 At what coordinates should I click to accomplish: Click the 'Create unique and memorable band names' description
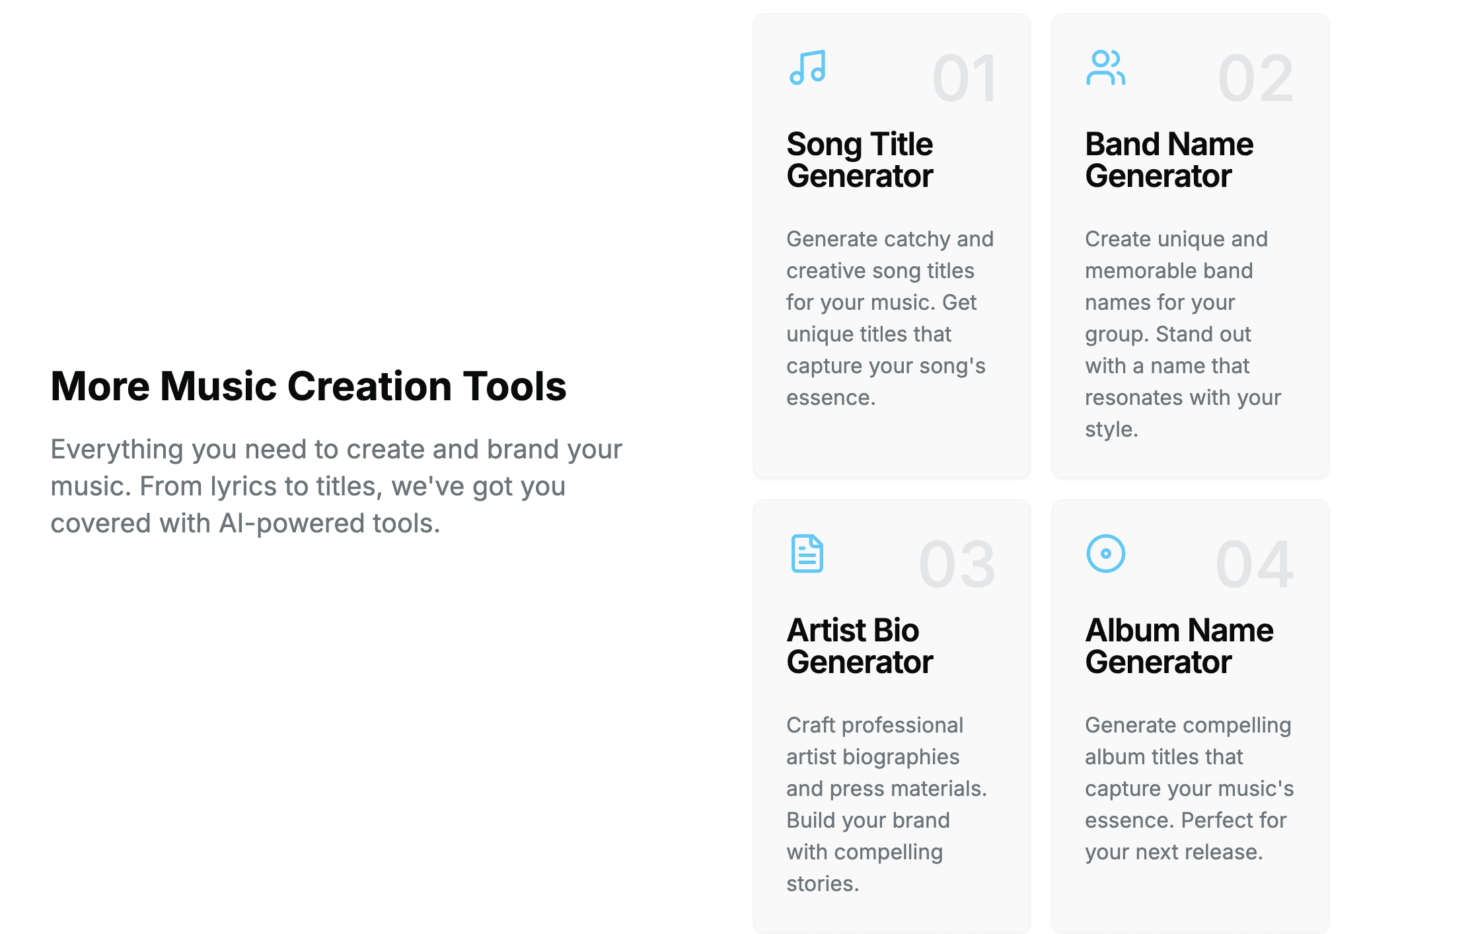coord(1183,334)
